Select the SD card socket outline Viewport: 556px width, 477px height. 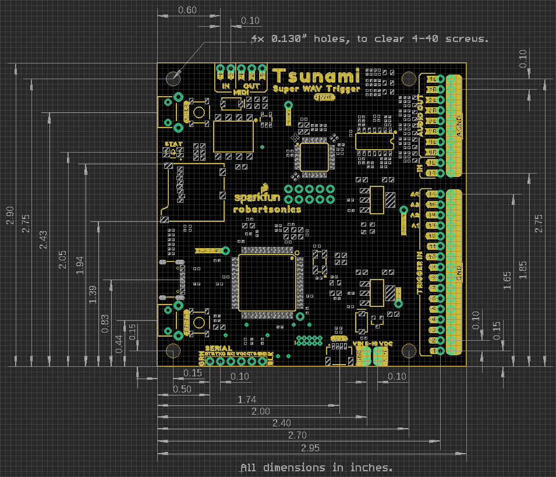tap(193, 193)
